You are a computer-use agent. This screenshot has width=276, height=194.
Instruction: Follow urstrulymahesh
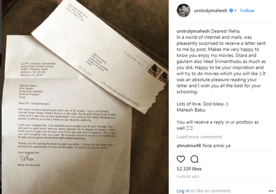coord(247,10)
